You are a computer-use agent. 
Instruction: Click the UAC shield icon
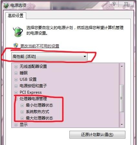(16, 46)
